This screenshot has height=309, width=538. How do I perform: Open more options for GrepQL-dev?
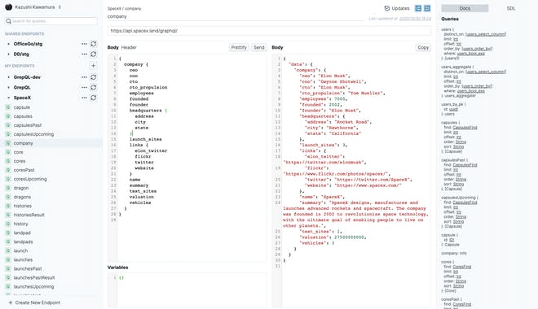pos(84,77)
